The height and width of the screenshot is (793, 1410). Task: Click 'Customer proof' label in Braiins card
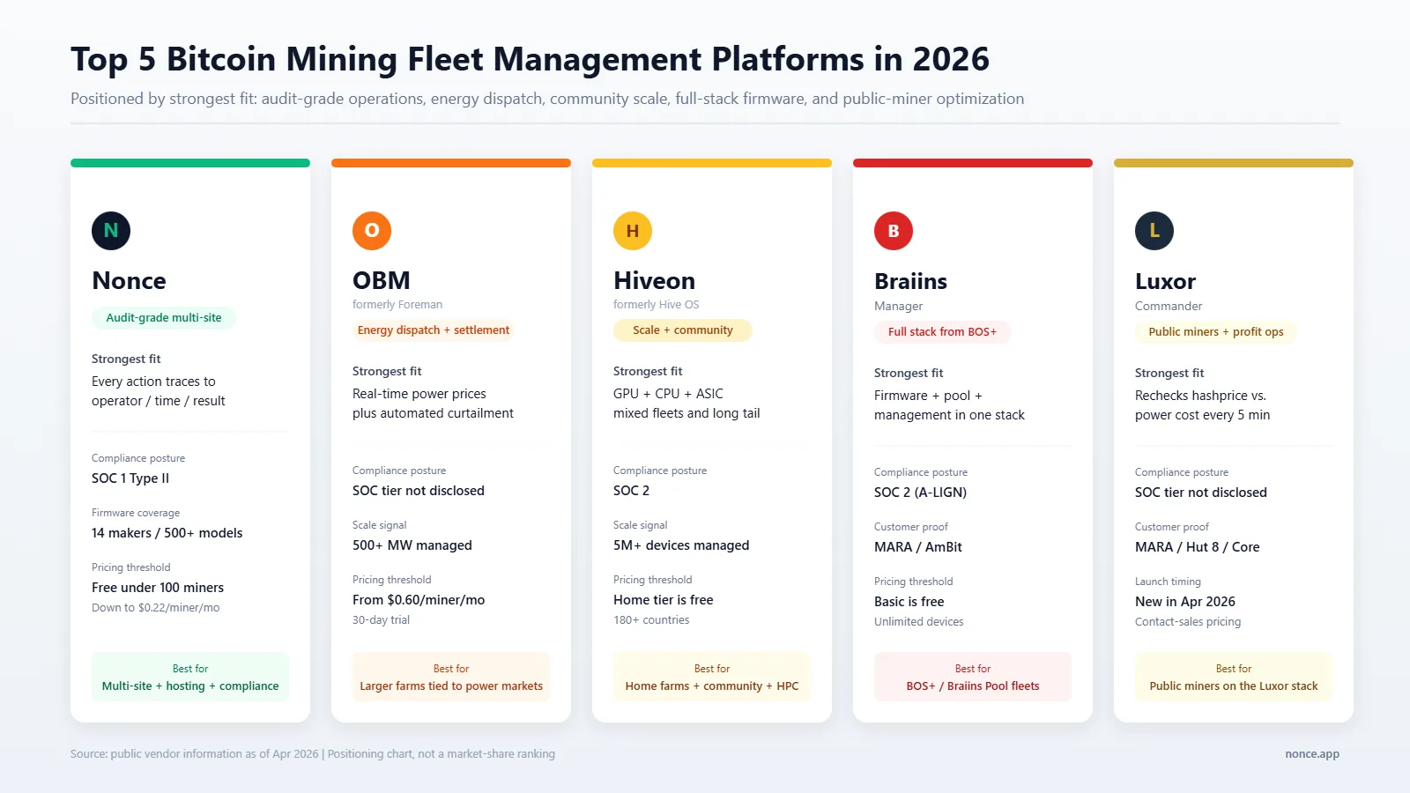point(911,527)
